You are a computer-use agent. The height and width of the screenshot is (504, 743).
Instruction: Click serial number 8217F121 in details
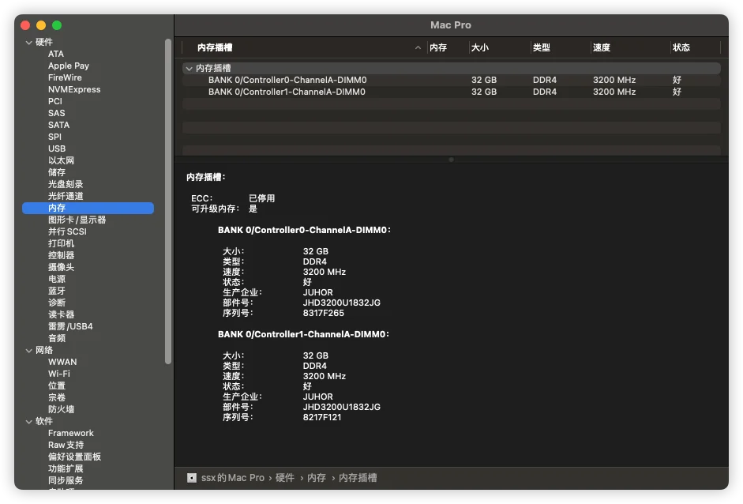click(x=322, y=417)
